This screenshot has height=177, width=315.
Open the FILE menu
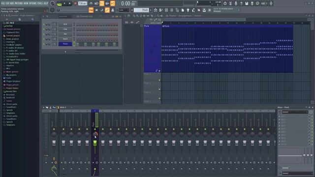coord(3,3)
